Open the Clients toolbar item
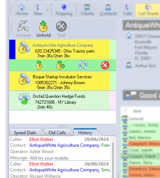The width and height of the screenshot is (160, 178). click(87, 10)
